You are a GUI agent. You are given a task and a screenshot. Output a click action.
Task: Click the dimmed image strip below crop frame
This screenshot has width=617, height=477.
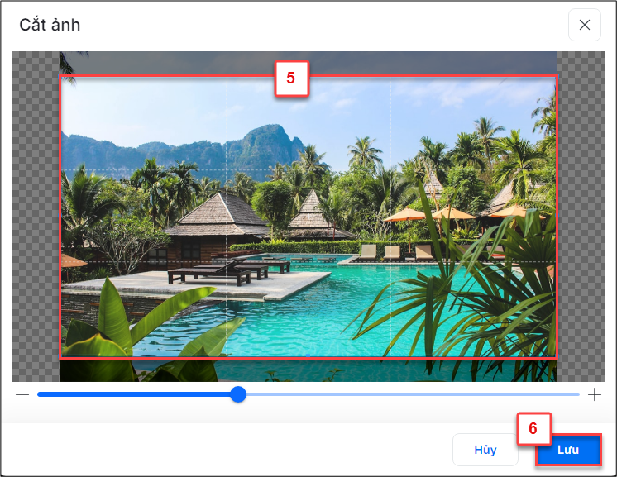click(308, 370)
